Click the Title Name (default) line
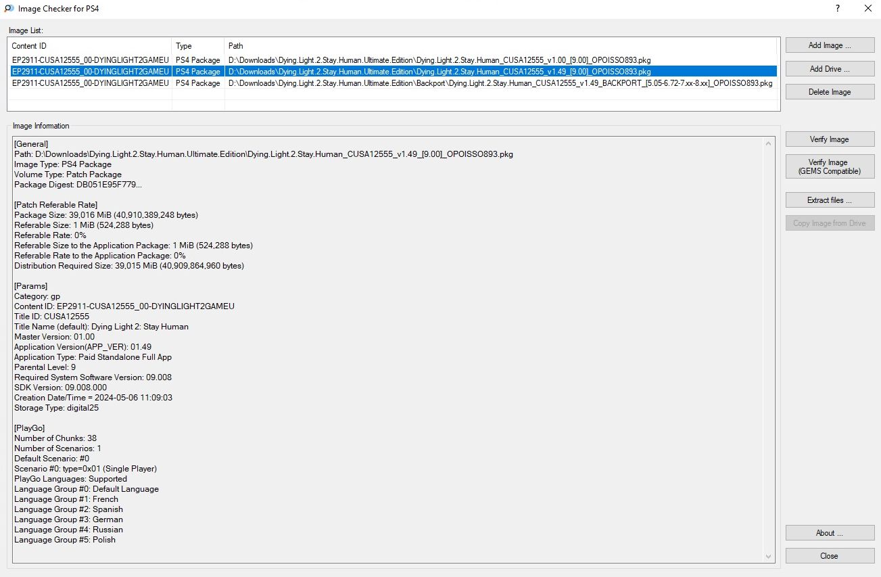Image resolution: width=881 pixels, height=577 pixels. point(101,327)
